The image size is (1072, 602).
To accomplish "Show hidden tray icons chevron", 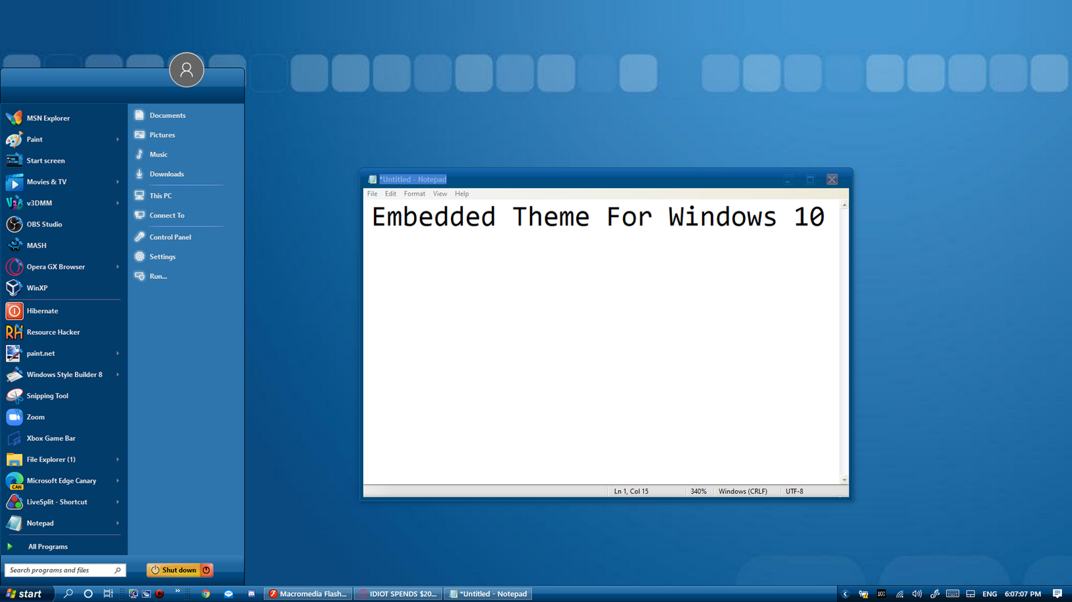I will point(845,594).
